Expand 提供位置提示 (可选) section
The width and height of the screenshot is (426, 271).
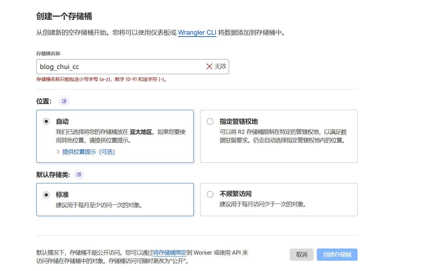(x=88, y=152)
